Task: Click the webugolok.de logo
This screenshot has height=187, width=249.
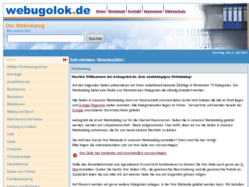Action: [48, 11]
